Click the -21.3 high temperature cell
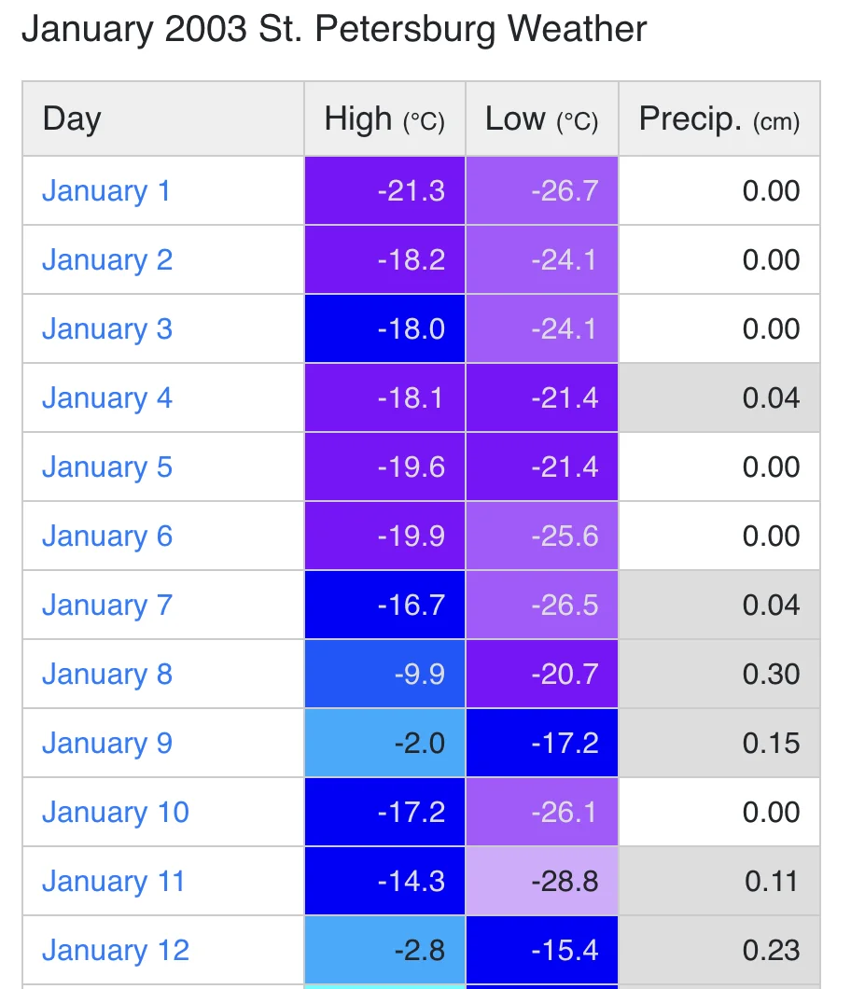 click(384, 191)
